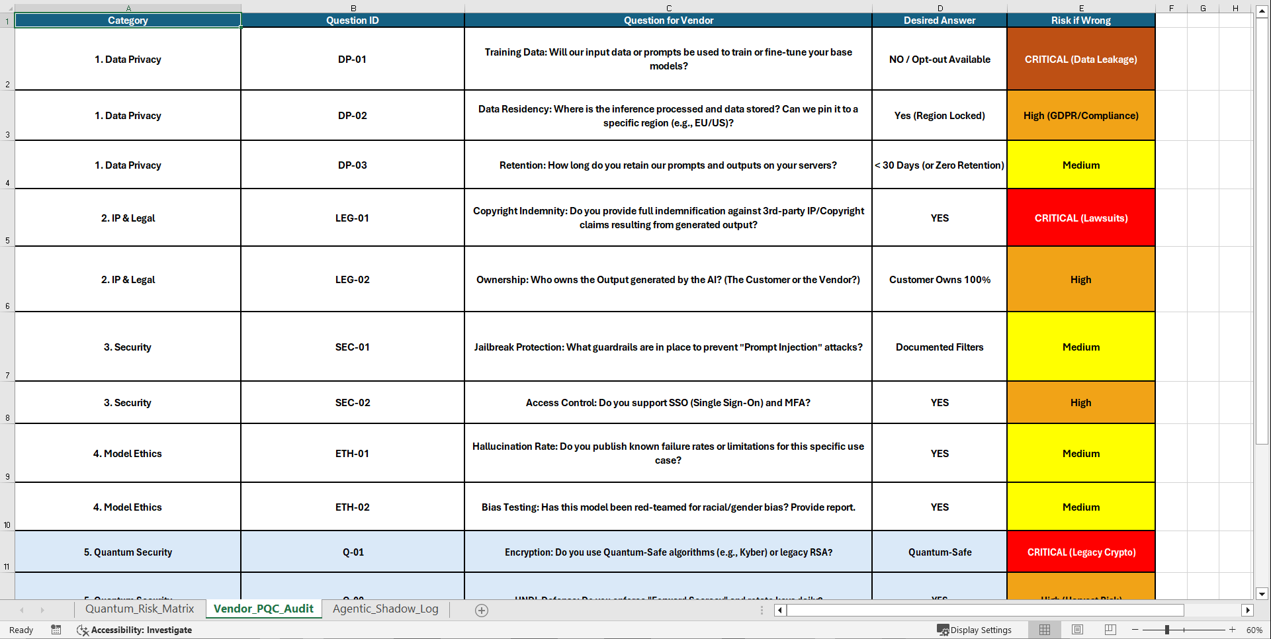The height and width of the screenshot is (639, 1271).
Task: Select Page Break Preview view
Action: point(1110,629)
